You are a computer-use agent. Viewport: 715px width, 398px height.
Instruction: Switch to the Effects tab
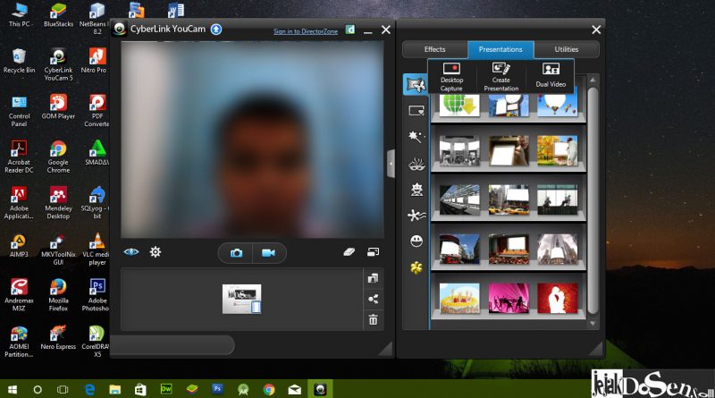click(435, 49)
